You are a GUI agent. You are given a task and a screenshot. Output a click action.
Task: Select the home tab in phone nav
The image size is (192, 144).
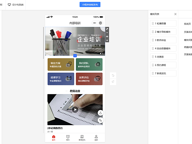pyautogui.click(x=54, y=138)
